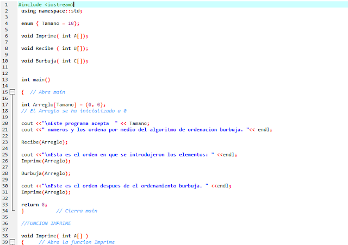Collapse the Imprime function fold at line 39
This screenshot has width=348, height=245.
coord(13,242)
